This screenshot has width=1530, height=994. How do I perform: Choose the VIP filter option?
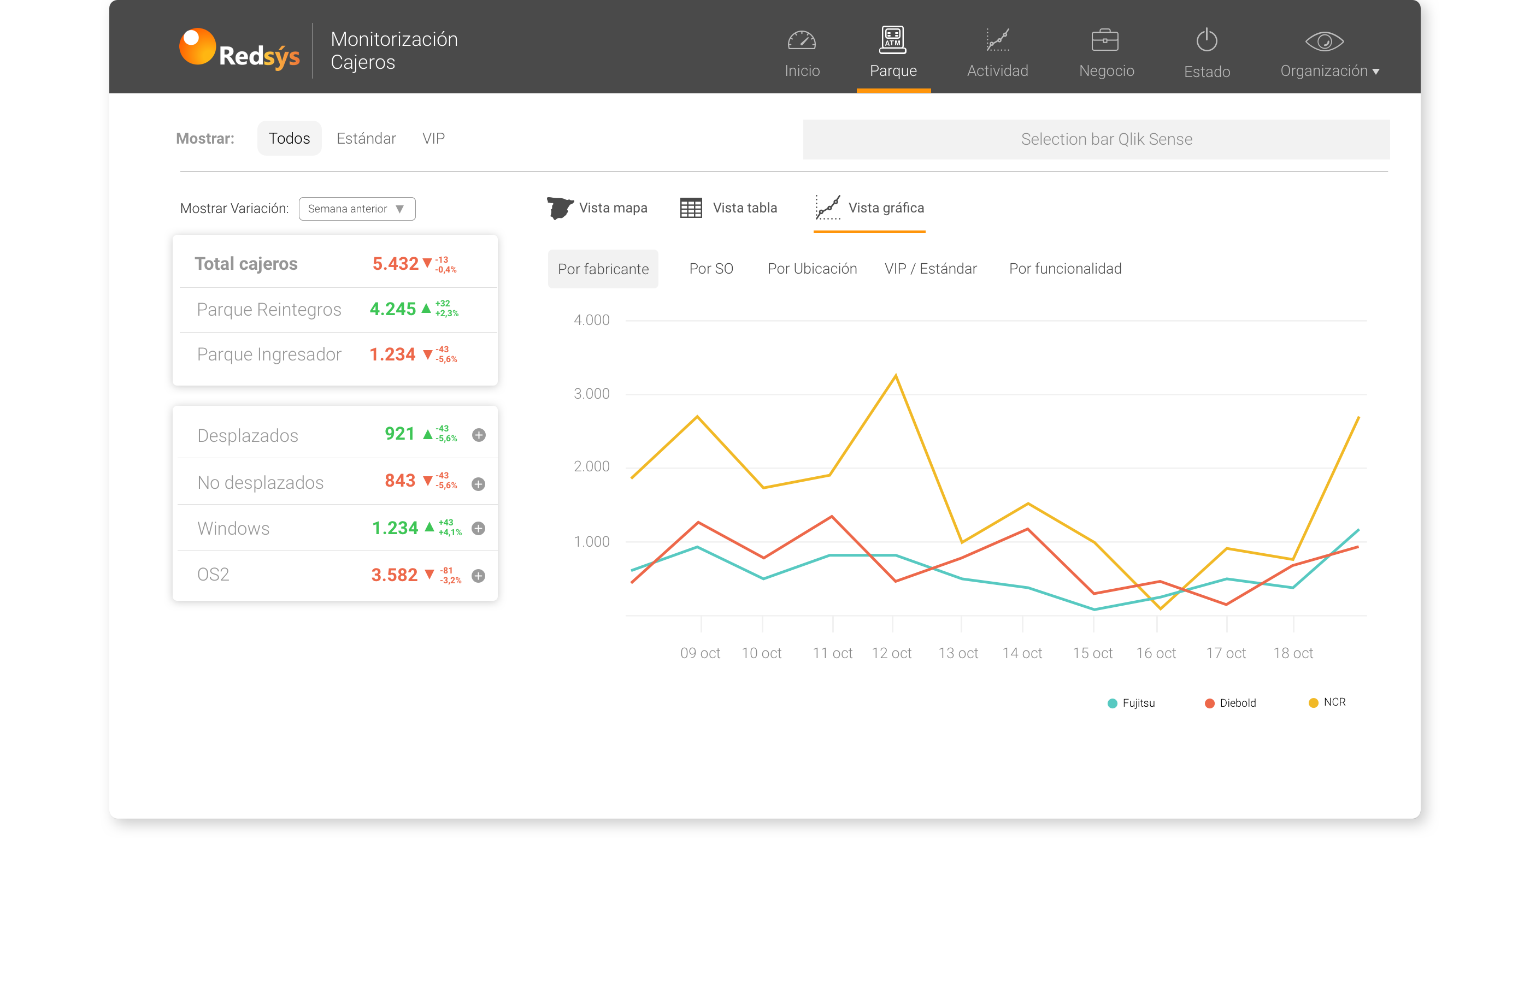pos(433,138)
